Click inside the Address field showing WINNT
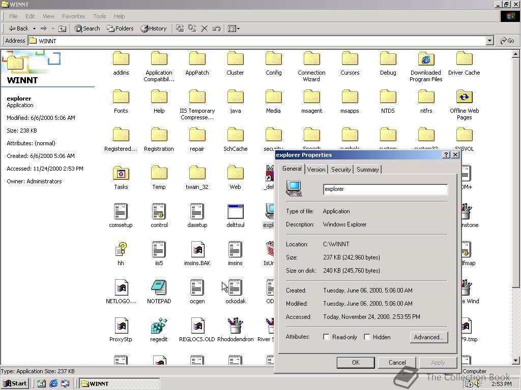The height and width of the screenshot is (390, 521). pyautogui.click(x=256, y=41)
